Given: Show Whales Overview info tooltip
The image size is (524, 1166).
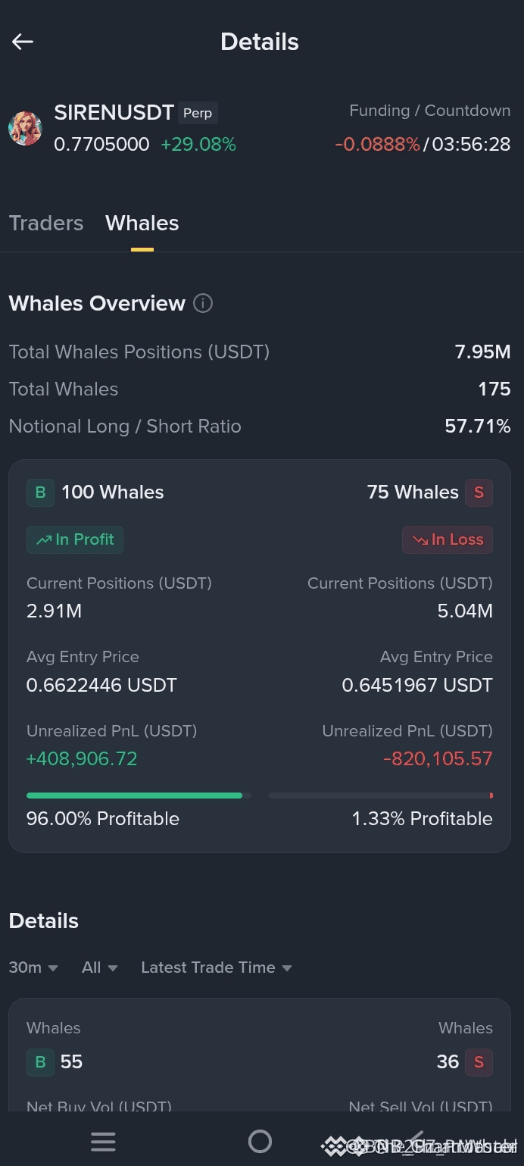Looking at the screenshot, I should (x=203, y=303).
